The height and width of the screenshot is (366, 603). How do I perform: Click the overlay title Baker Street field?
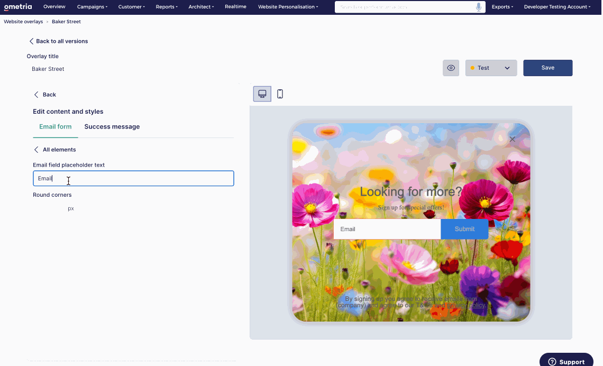(48, 69)
